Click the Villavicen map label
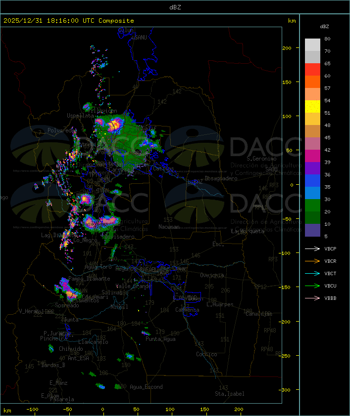This screenshot has width=350, height=416. (x=102, y=111)
